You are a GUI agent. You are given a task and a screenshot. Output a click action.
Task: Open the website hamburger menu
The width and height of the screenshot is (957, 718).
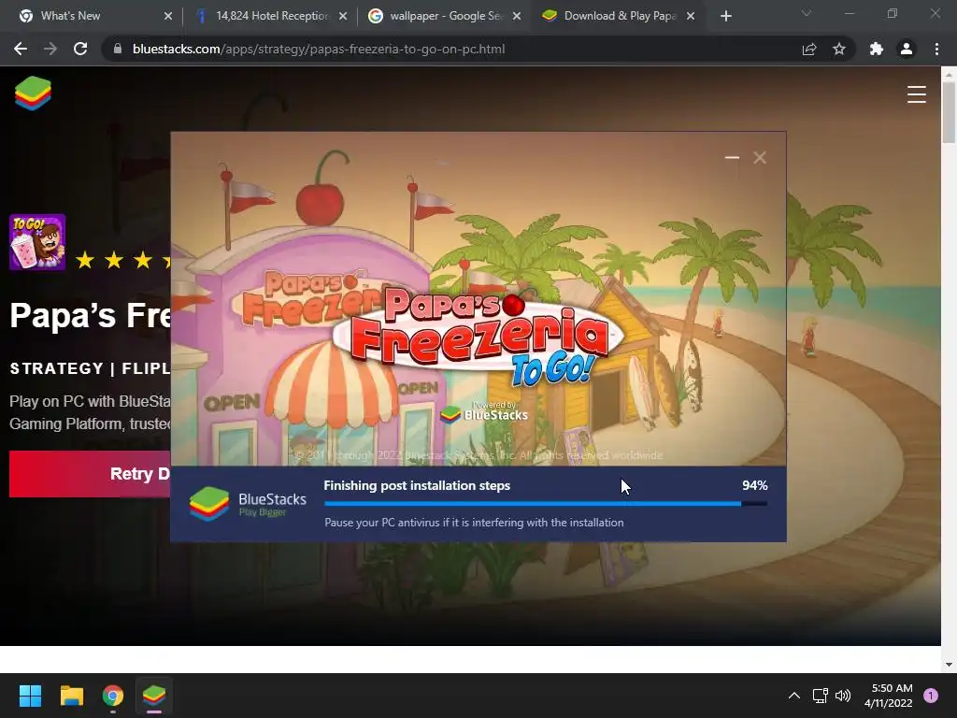(916, 94)
